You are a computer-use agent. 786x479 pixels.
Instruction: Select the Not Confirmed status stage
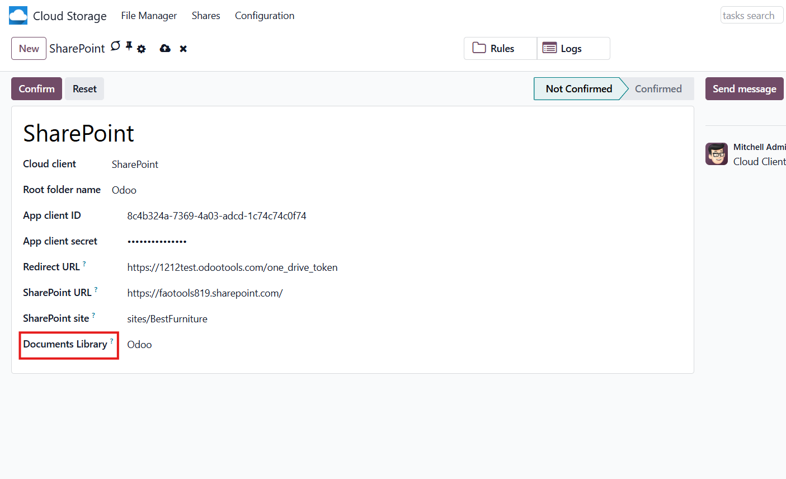[x=578, y=89]
